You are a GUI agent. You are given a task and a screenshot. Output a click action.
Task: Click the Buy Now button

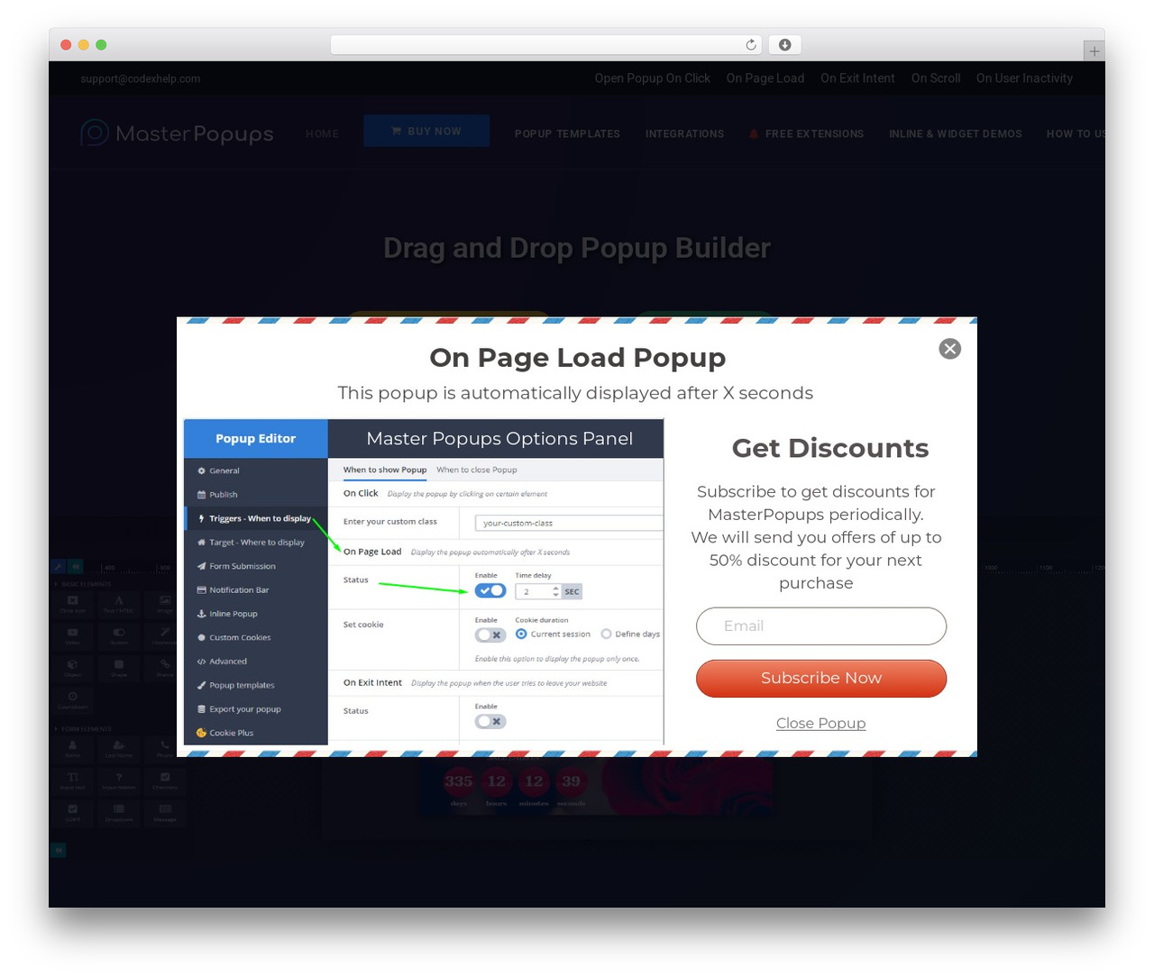[x=426, y=131]
